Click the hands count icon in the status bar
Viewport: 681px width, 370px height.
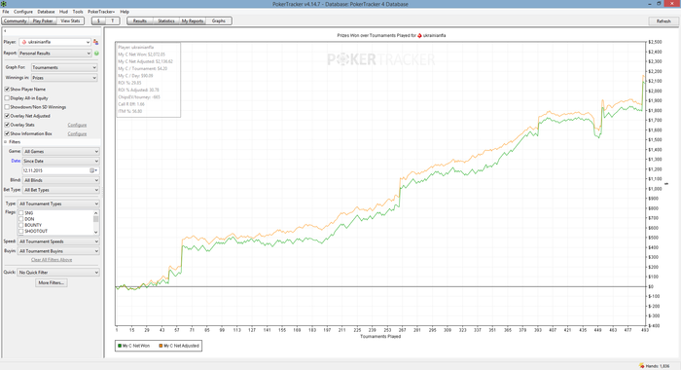tap(641, 366)
